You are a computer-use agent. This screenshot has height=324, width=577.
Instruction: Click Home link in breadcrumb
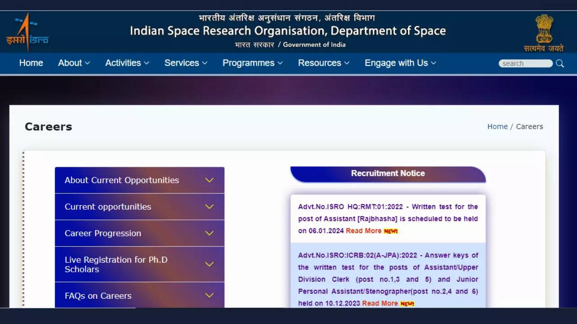497,126
